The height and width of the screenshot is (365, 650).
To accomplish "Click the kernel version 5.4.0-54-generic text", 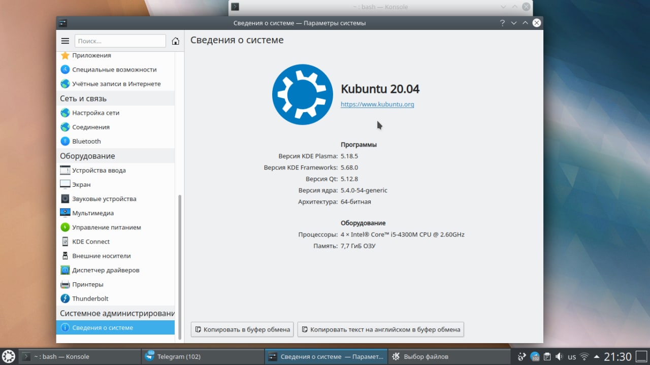I will click(x=364, y=190).
